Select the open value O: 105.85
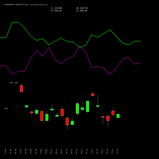The width and height of the screenshot is (159, 159). click(56, 11)
